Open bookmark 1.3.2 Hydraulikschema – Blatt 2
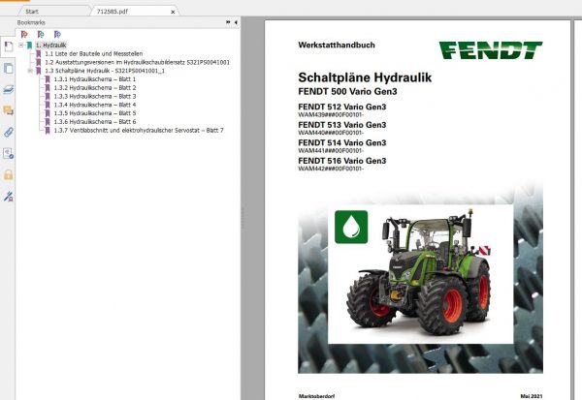Image resolution: width=582 pixels, height=400 pixels. pyautogui.click(x=95, y=88)
